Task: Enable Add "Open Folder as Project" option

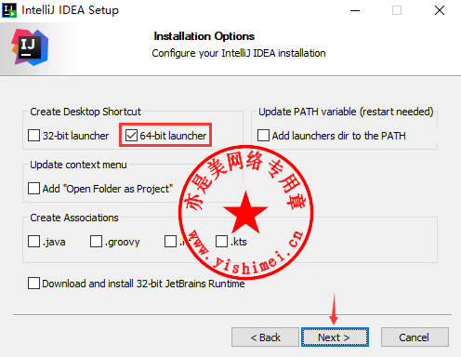Action: 33,189
